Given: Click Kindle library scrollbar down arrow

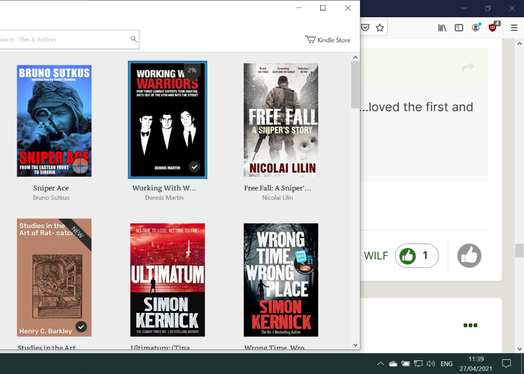Looking at the screenshot, I should click(355, 345).
